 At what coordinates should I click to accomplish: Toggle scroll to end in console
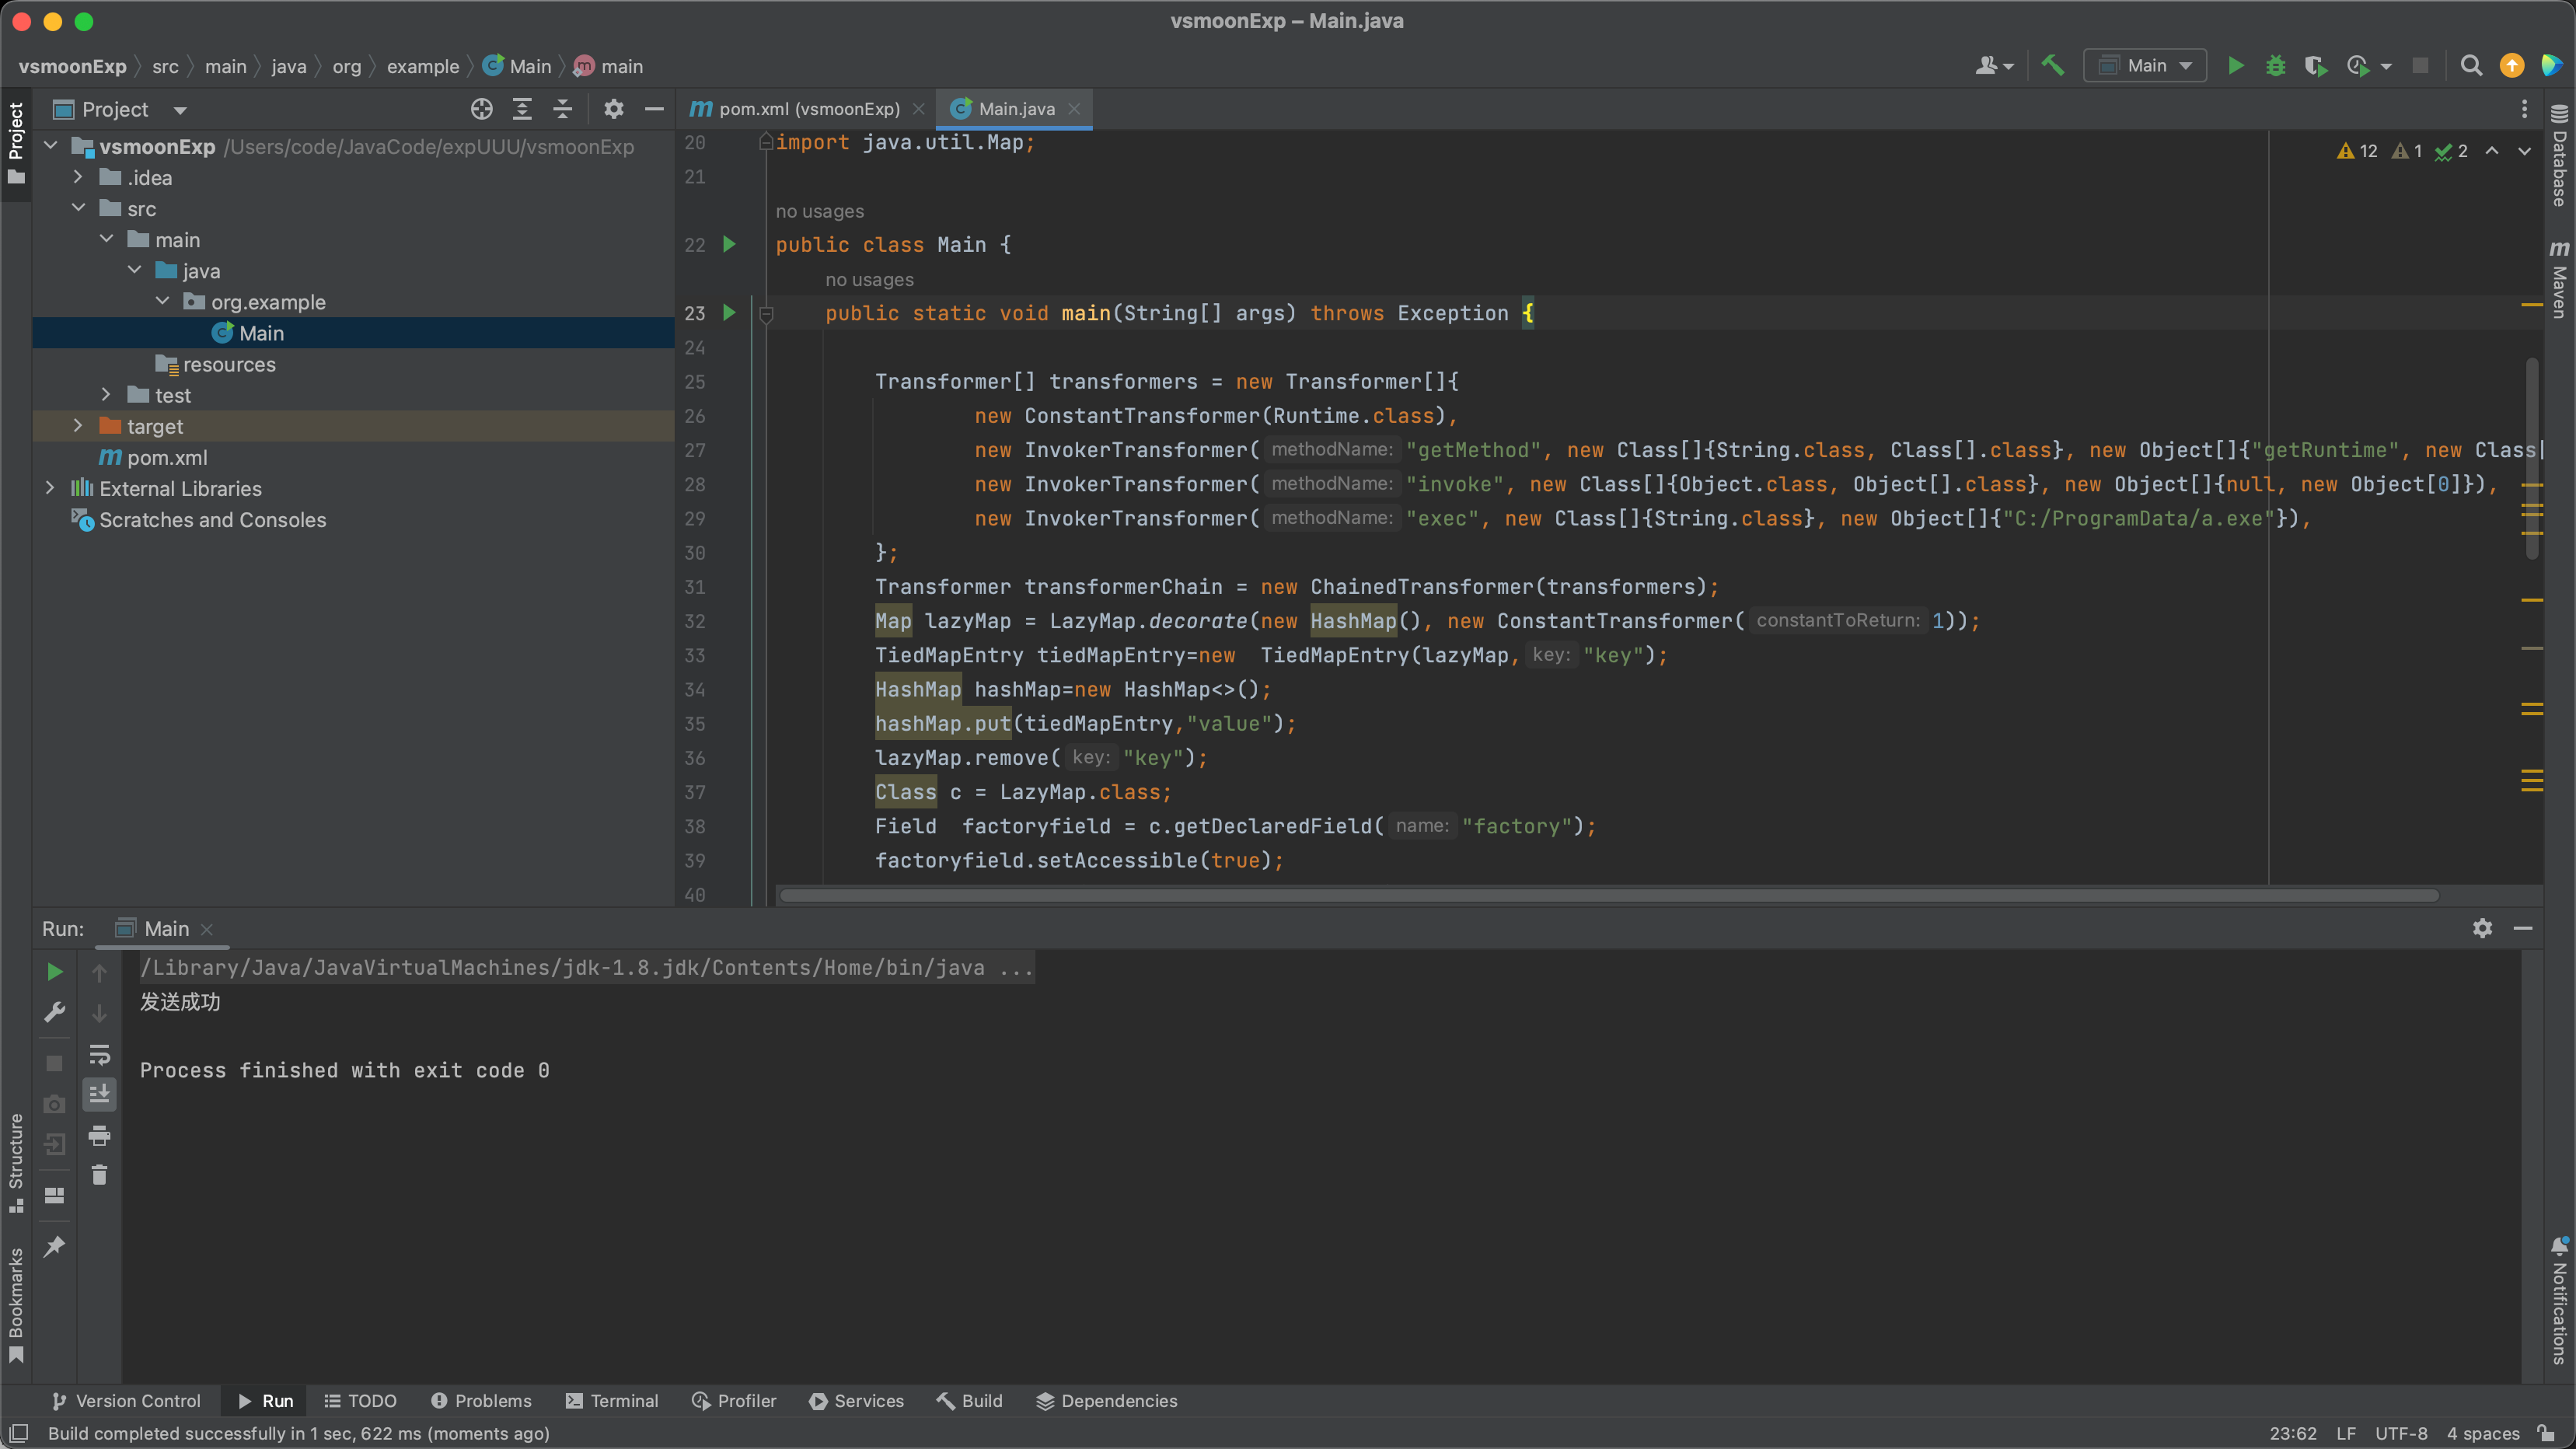click(99, 1094)
